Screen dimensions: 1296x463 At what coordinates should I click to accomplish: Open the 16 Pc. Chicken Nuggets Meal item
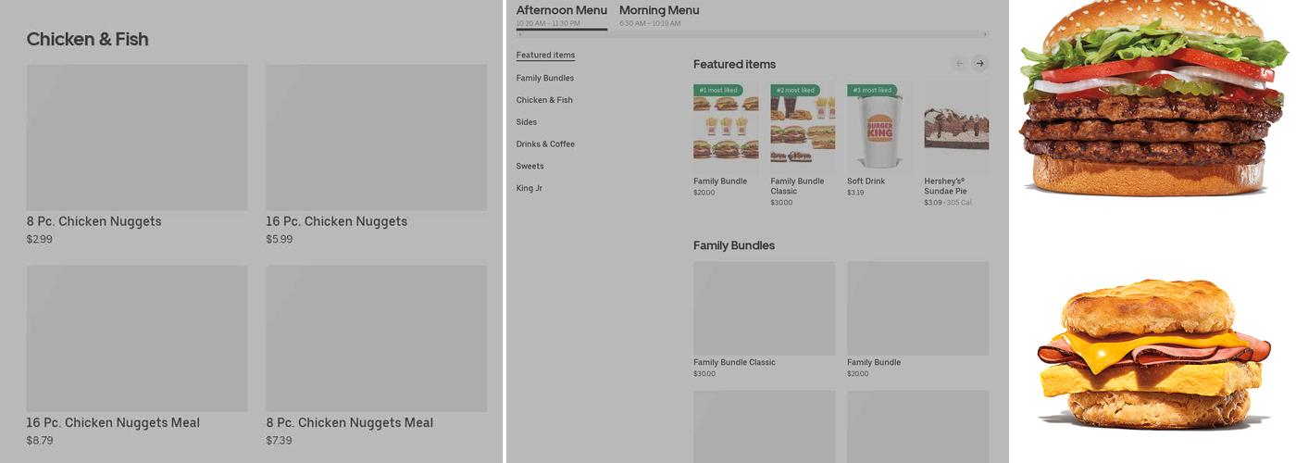point(137,339)
